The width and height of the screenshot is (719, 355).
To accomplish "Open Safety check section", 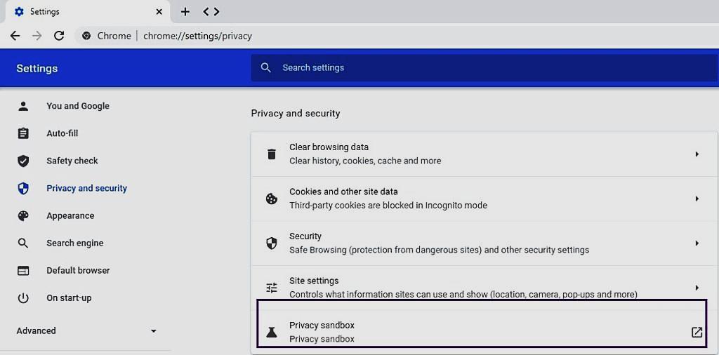I will pos(72,161).
